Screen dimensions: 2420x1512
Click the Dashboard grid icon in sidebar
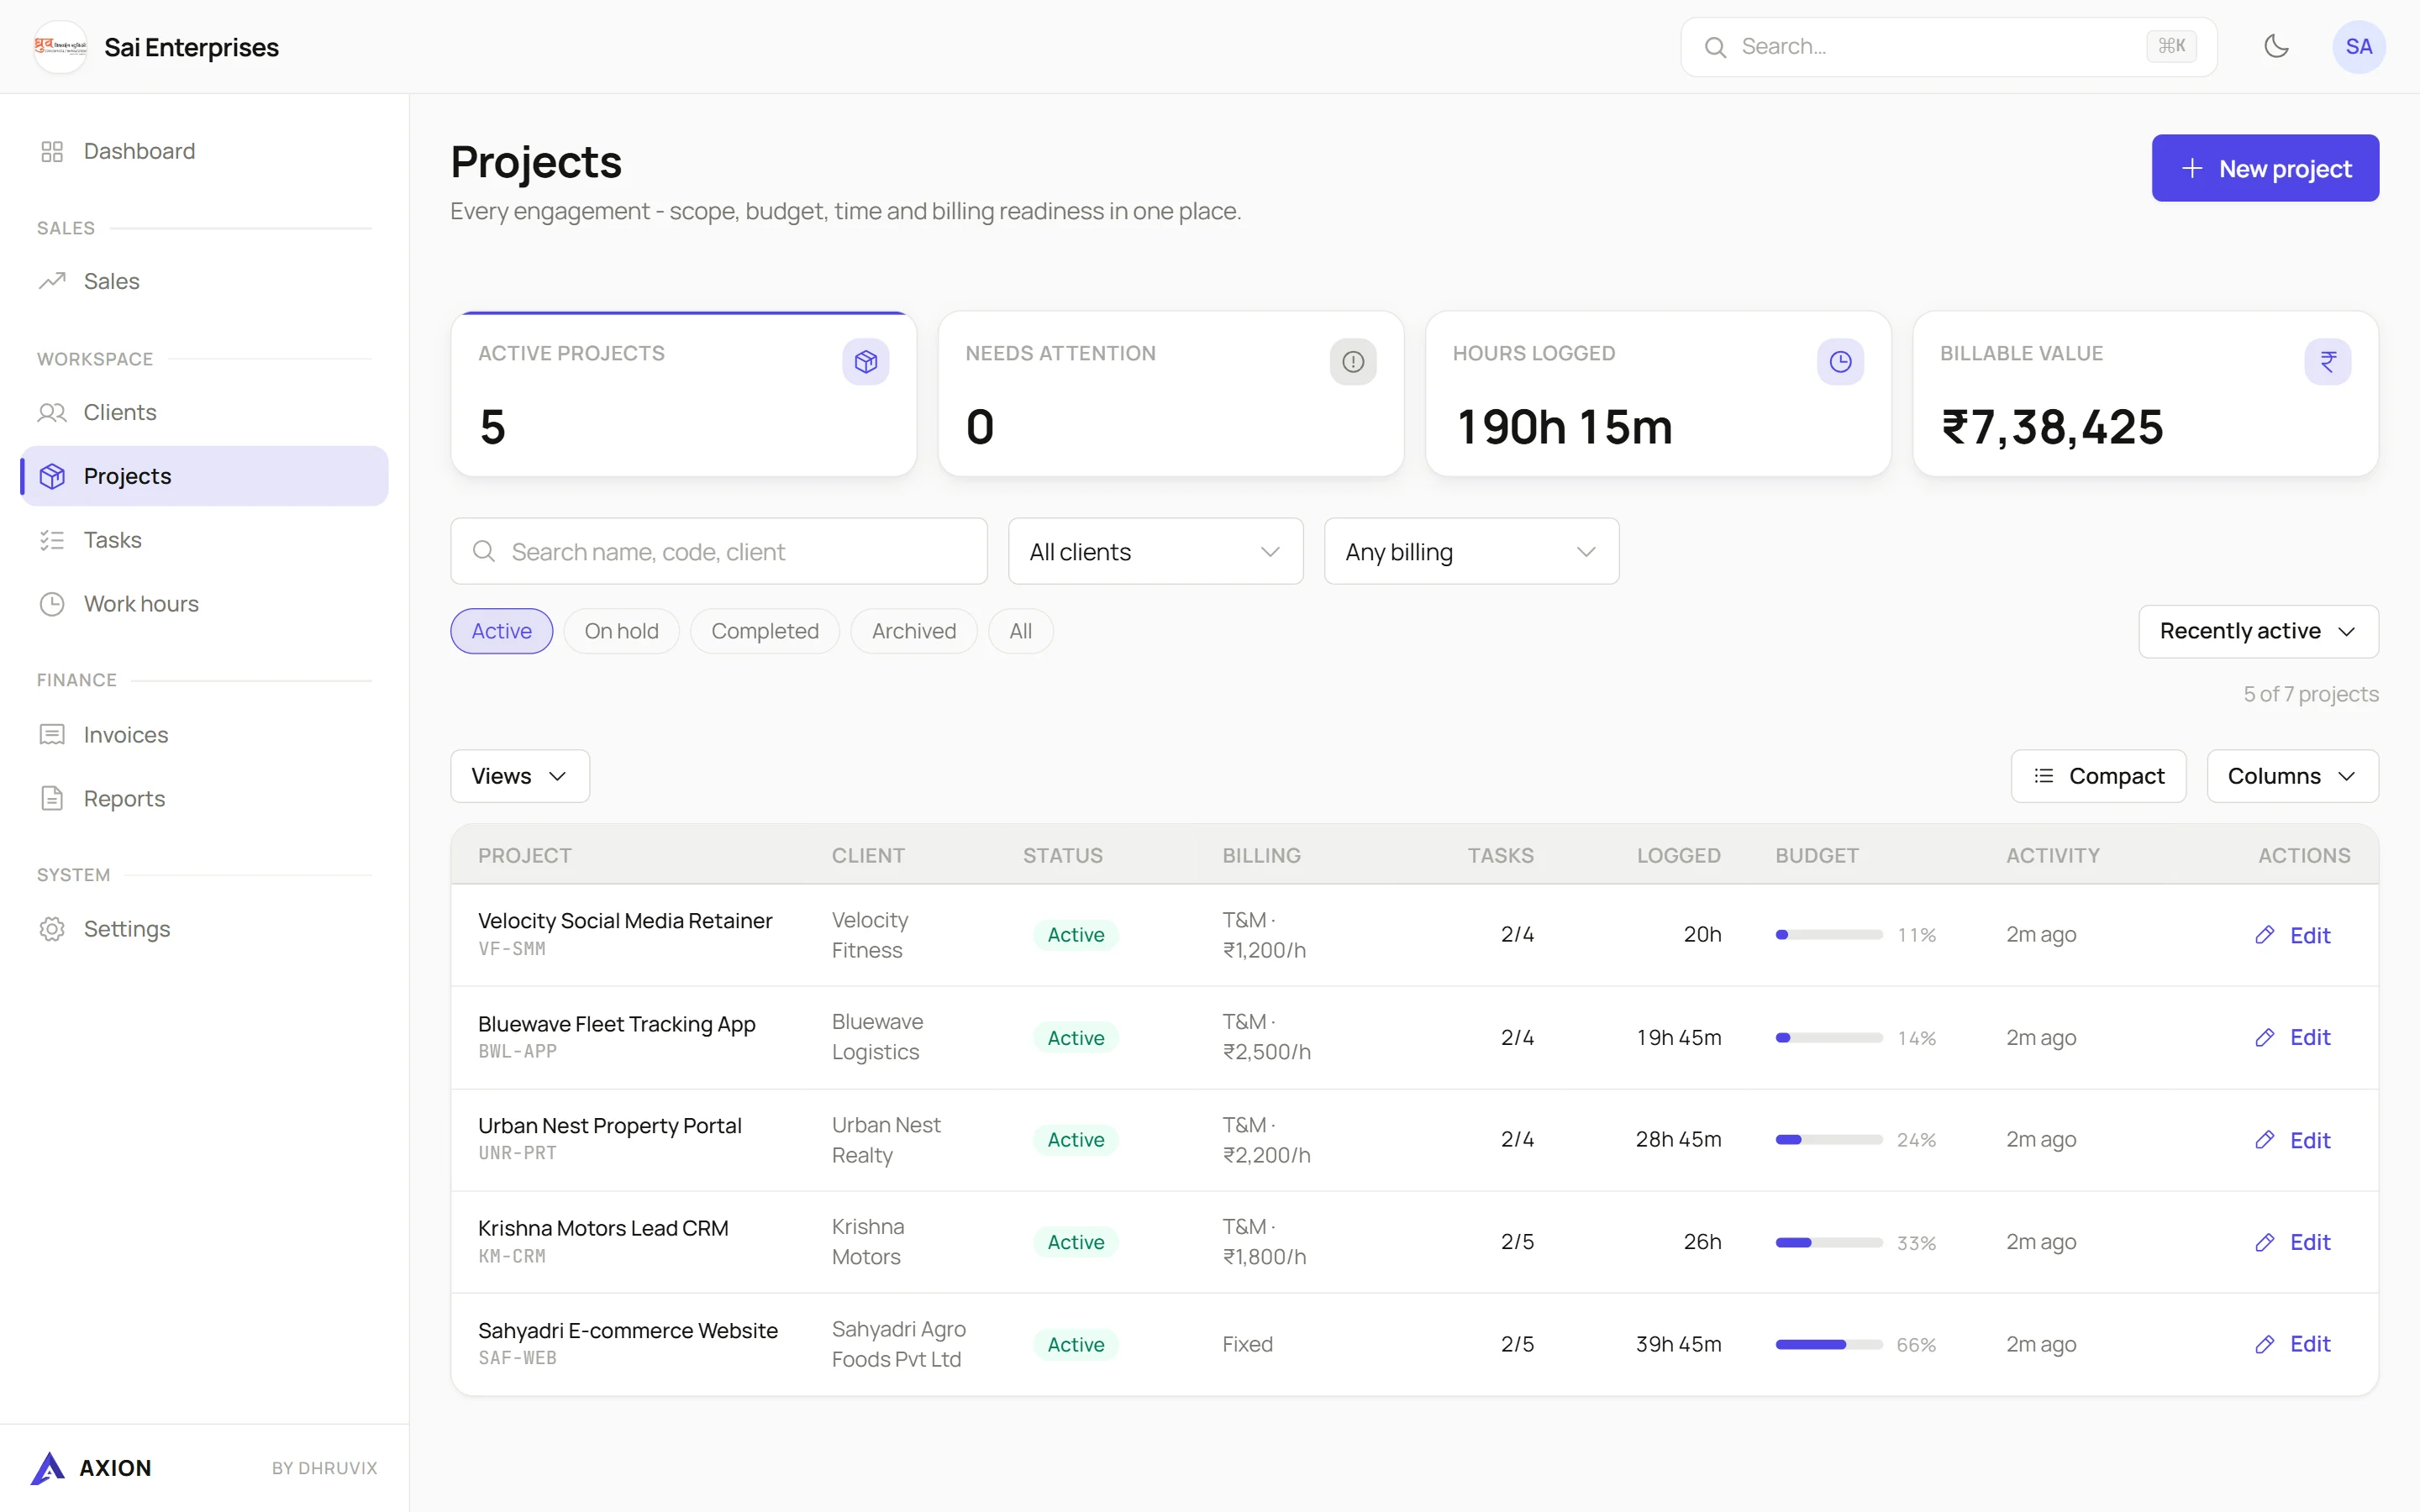pyautogui.click(x=52, y=151)
